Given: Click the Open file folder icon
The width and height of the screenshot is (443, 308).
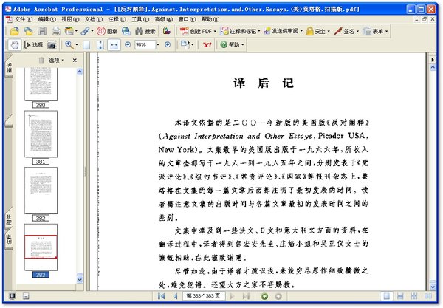Looking at the screenshot, I should pos(15,31).
